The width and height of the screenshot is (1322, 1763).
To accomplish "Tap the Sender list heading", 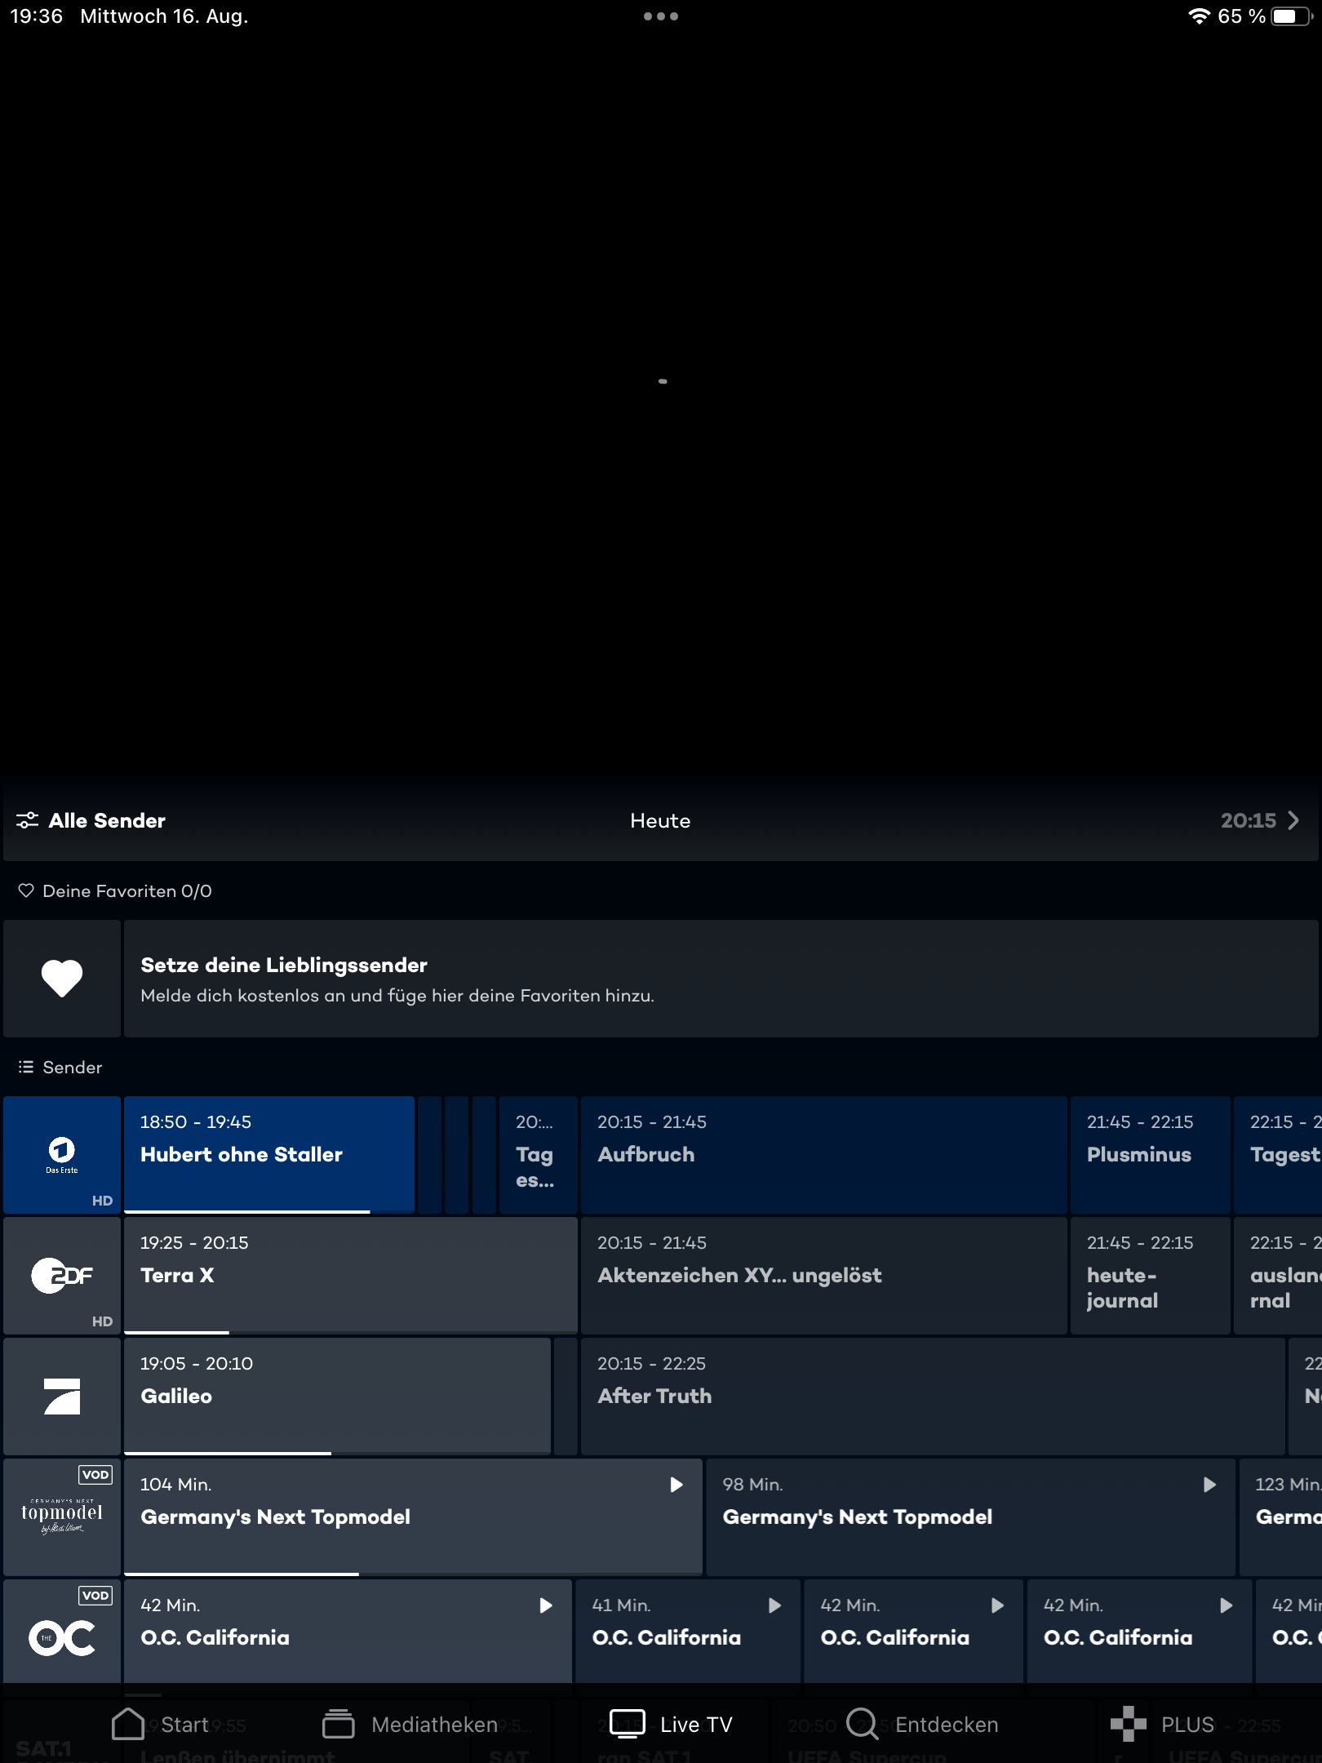I will pyautogui.click(x=72, y=1067).
